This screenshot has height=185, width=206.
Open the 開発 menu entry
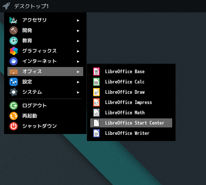tap(45, 30)
